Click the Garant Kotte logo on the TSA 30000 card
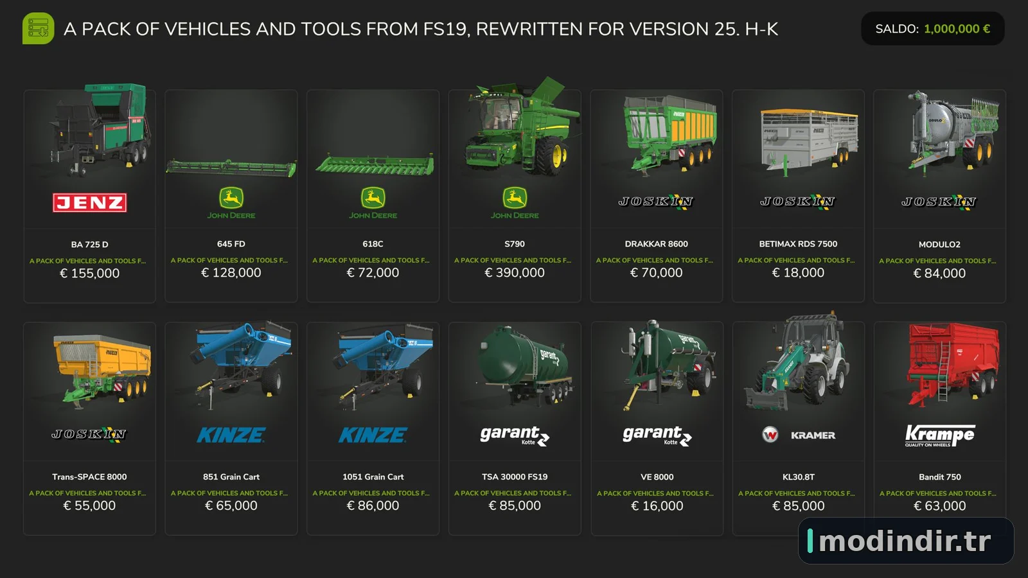This screenshot has width=1028, height=578. pyautogui.click(x=515, y=435)
